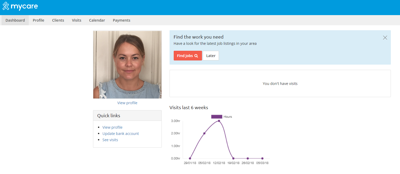Click the 19/02/18 data point
The height and width of the screenshot is (174, 400).
(233, 158)
